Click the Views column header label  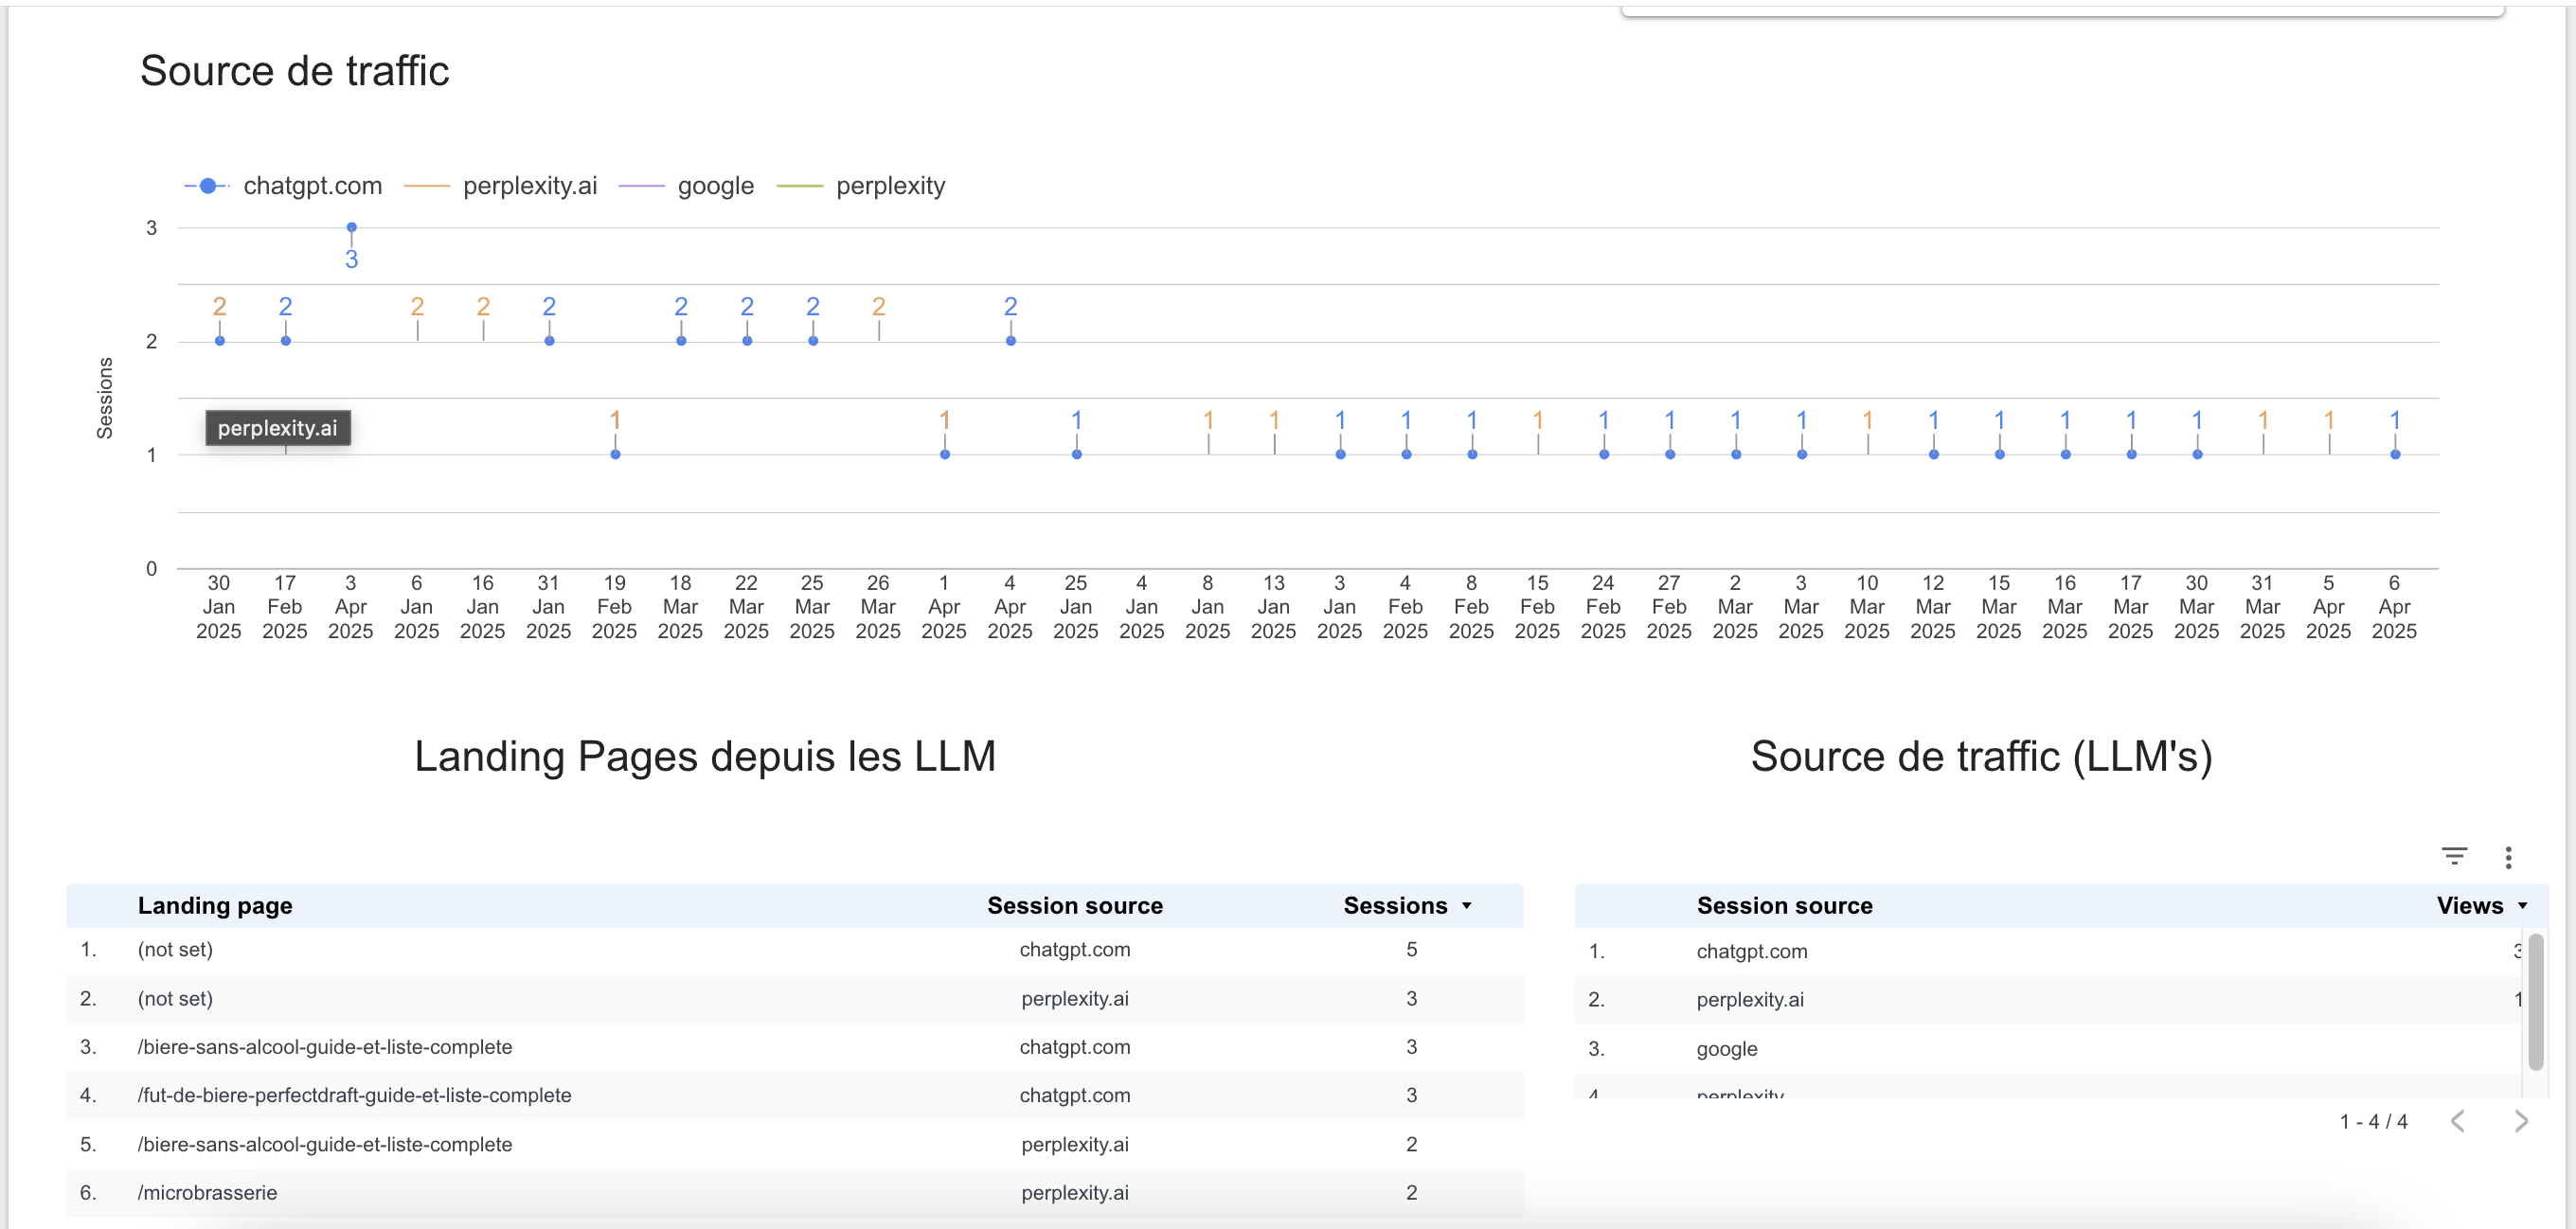tap(2469, 906)
